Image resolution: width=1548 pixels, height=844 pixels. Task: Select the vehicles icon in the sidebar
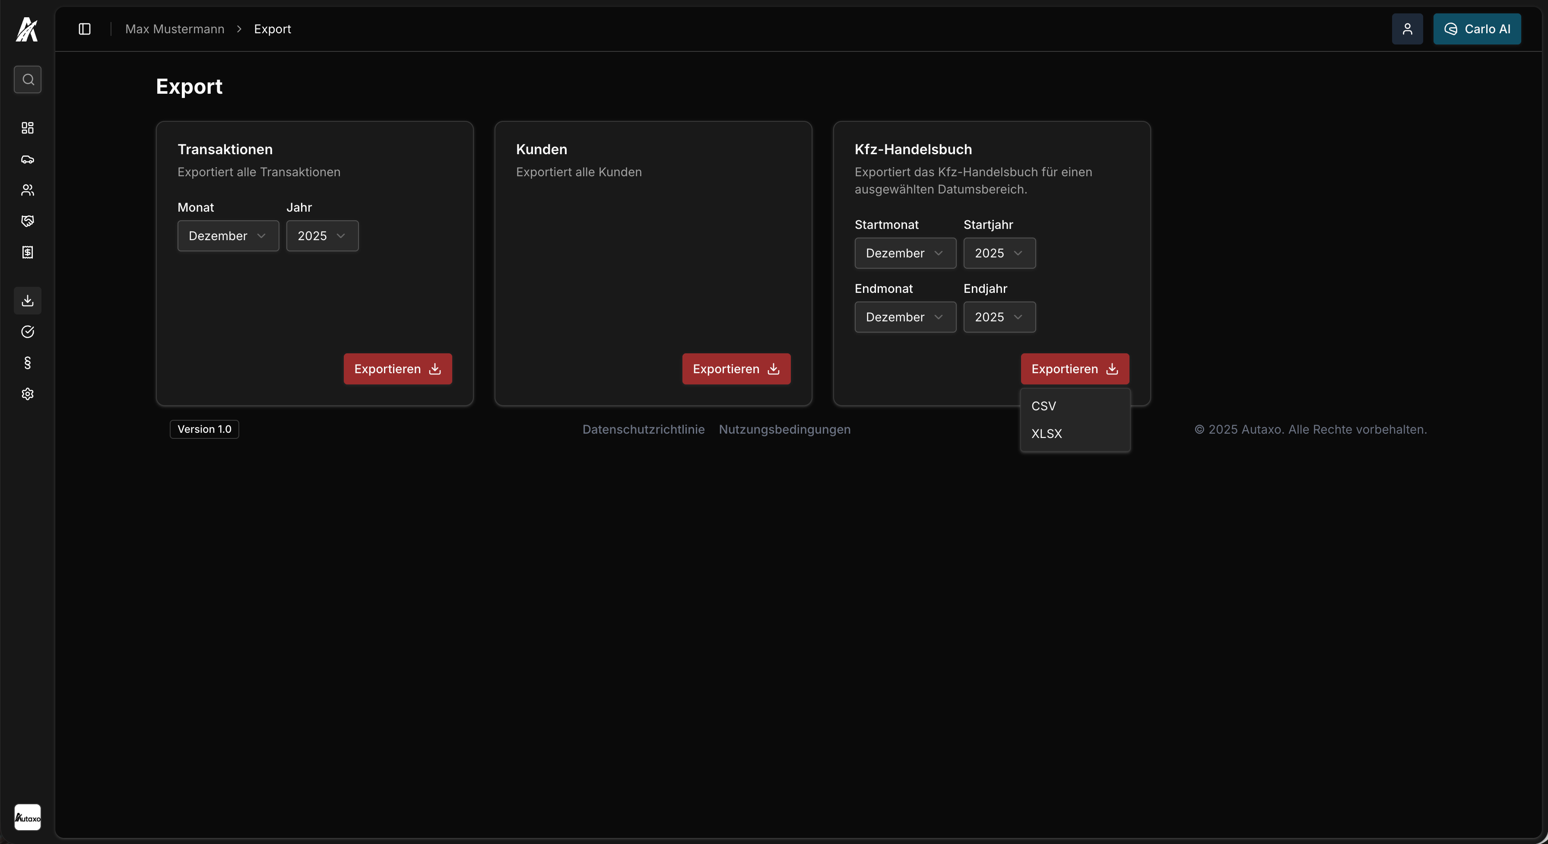coord(27,160)
